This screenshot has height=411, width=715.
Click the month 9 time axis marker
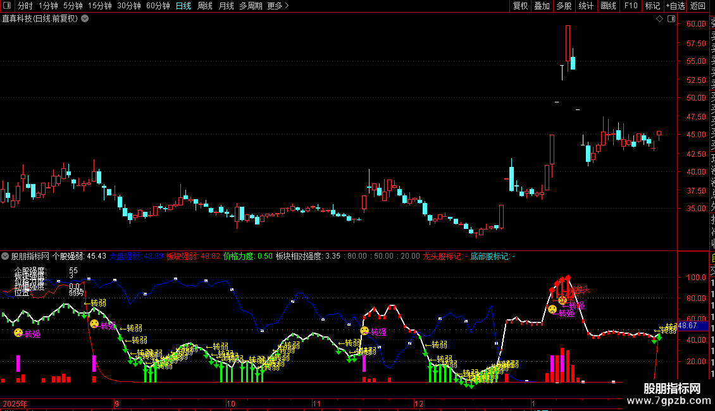pos(116,403)
